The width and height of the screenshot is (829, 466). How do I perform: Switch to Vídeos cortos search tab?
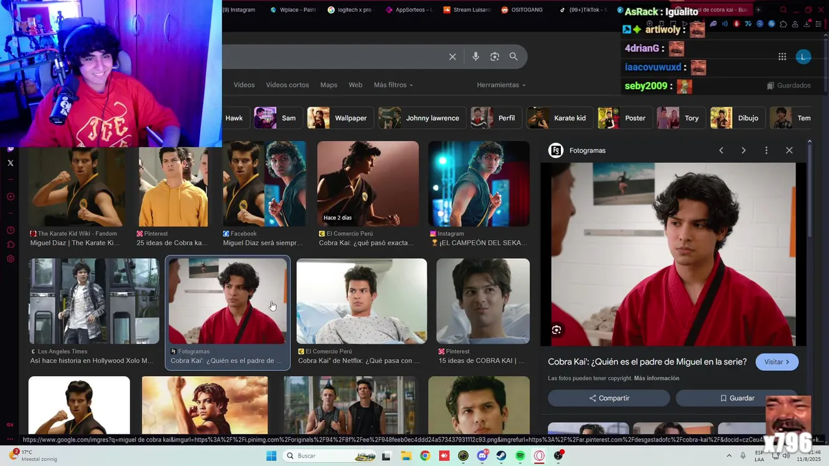[288, 85]
